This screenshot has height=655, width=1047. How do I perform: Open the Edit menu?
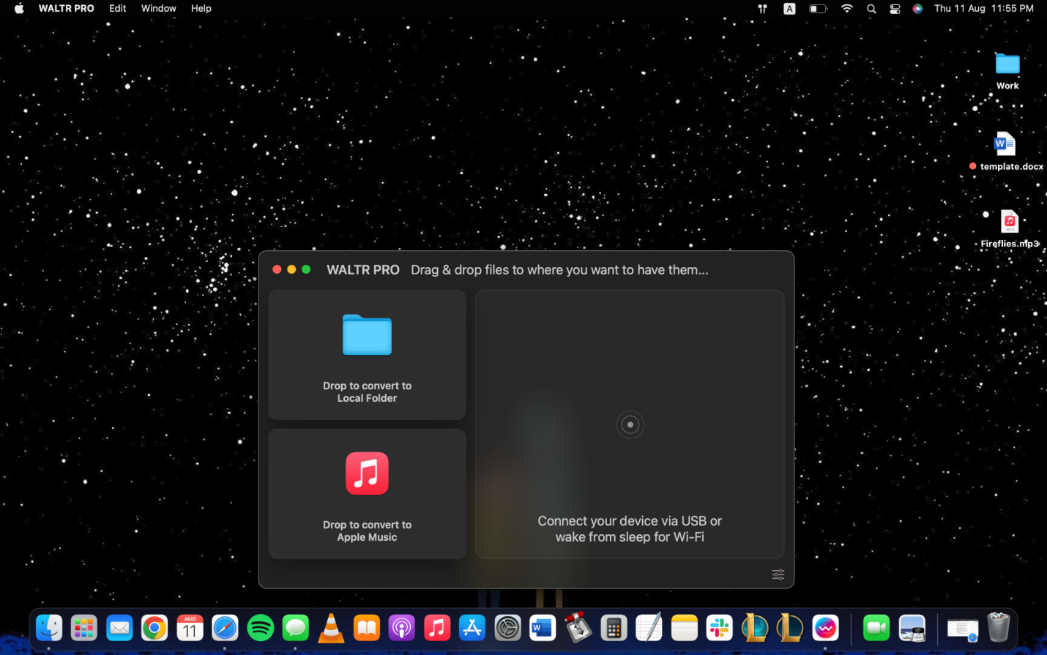pyautogui.click(x=118, y=8)
